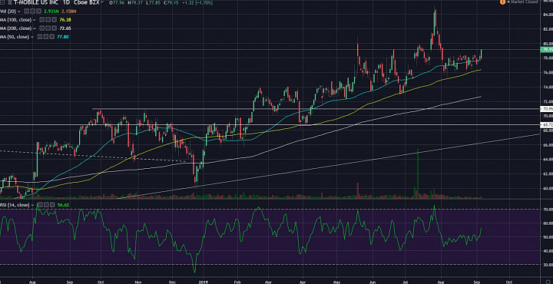
Task: Click the 2.158M volume average value
Action: [x=69, y=12]
